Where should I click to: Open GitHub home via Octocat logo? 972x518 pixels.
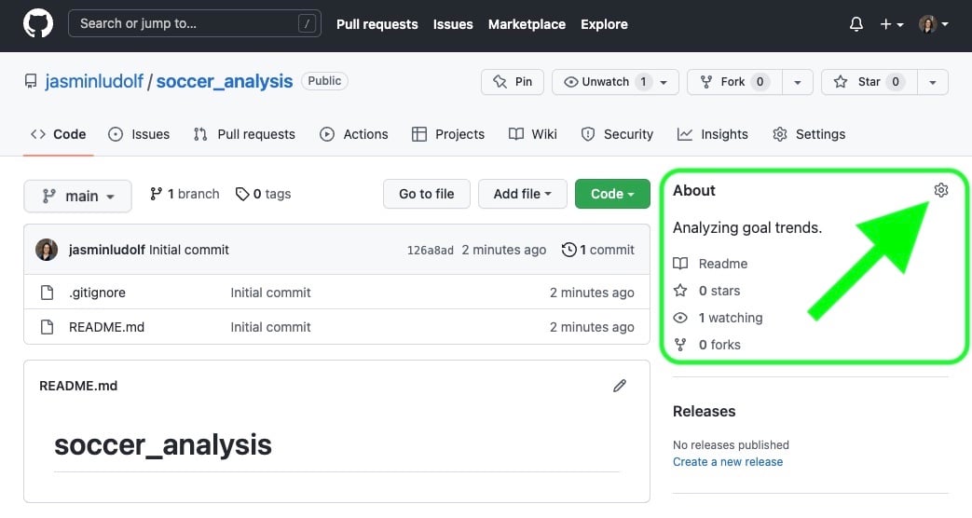click(x=38, y=24)
